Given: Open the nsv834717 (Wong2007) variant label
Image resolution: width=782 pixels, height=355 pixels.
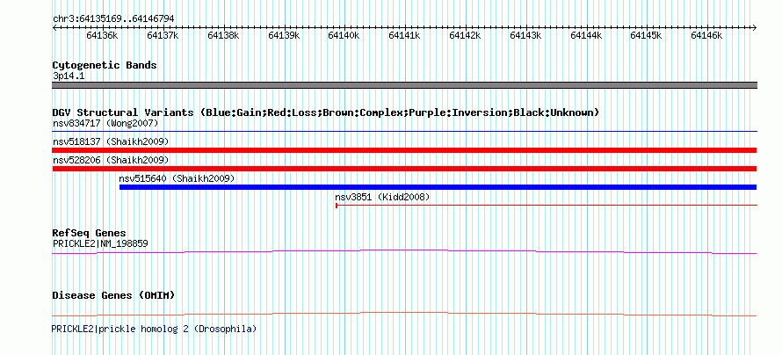Looking at the screenshot, I should click(105, 123).
